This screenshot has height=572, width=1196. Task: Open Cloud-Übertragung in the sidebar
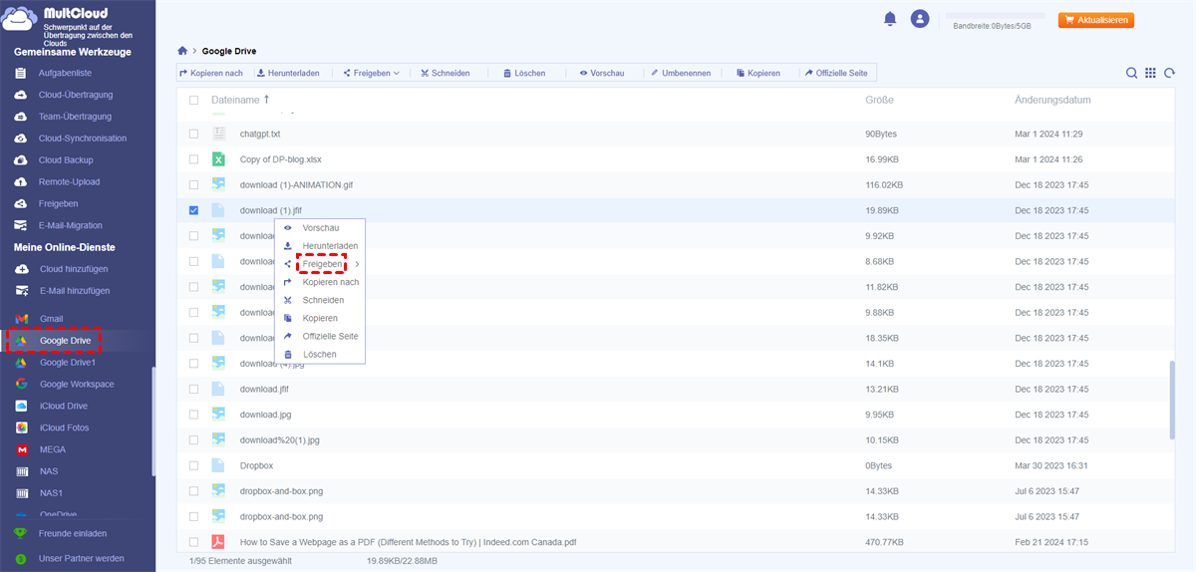click(x=78, y=95)
